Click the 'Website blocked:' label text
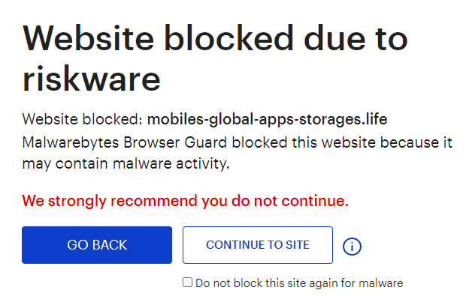Viewport: 466px width, 305px height. [x=83, y=119]
